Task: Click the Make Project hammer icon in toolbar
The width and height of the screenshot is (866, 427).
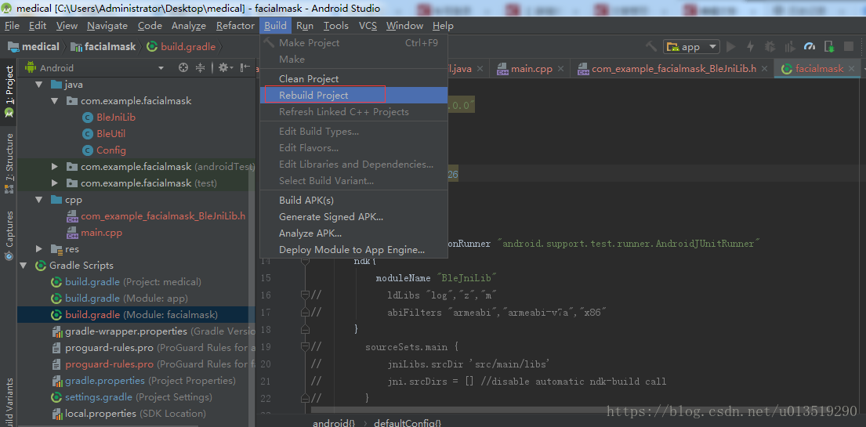Action: click(x=652, y=47)
